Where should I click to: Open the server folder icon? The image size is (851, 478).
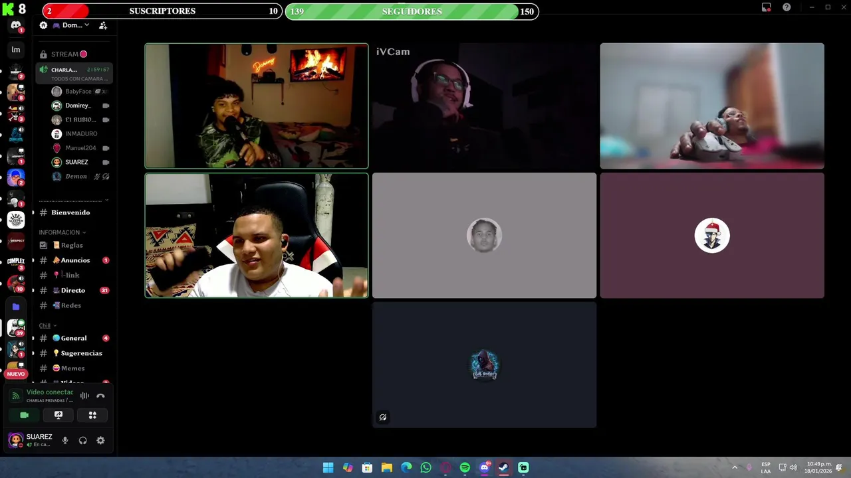coord(16,307)
